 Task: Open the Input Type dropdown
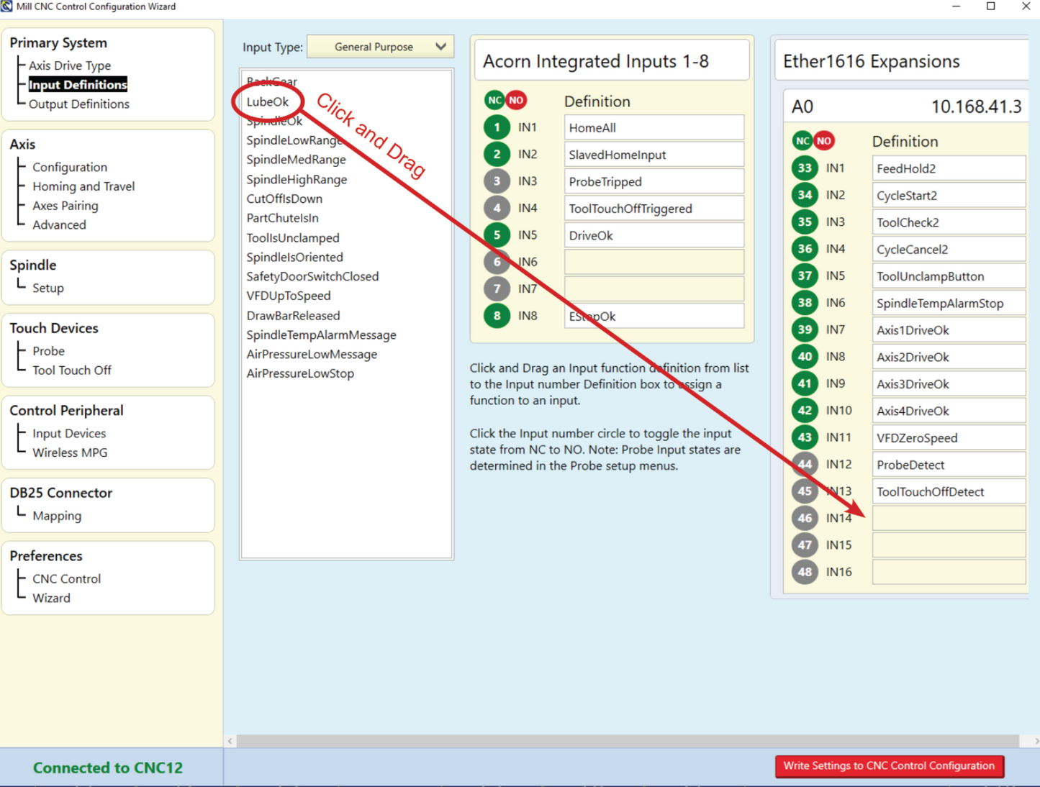(380, 47)
